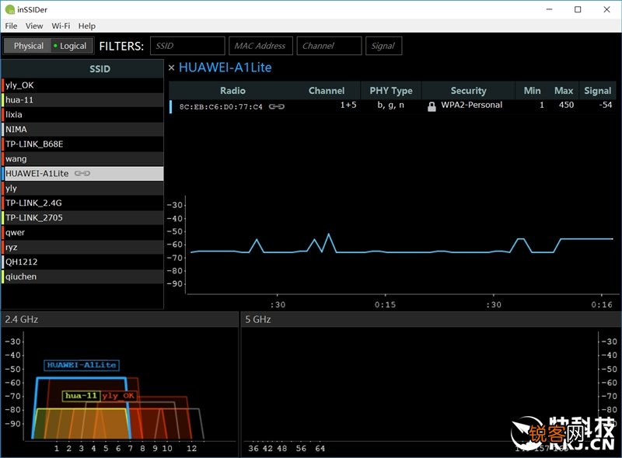Image resolution: width=622 pixels, height=458 pixels.
Task: Click the Max column header
Action: [x=564, y=91]
